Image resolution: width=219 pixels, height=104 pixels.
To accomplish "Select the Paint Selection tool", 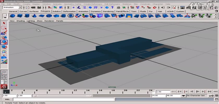I will pyautogui.click(x=4, y=33).
